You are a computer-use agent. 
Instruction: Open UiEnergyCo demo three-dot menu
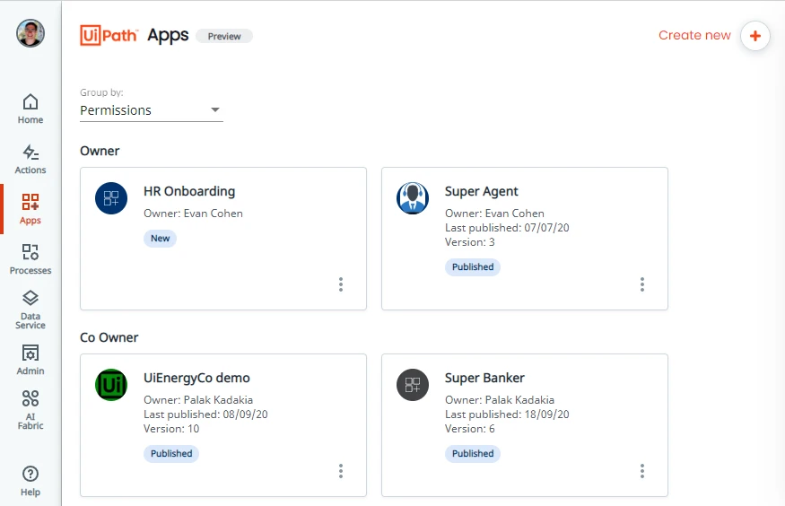(x=341, y=471)
